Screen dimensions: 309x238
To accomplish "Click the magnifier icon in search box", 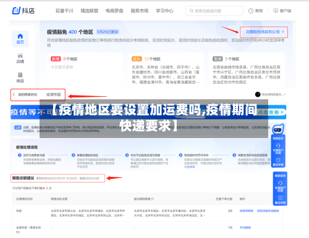I will click(192, 11).
